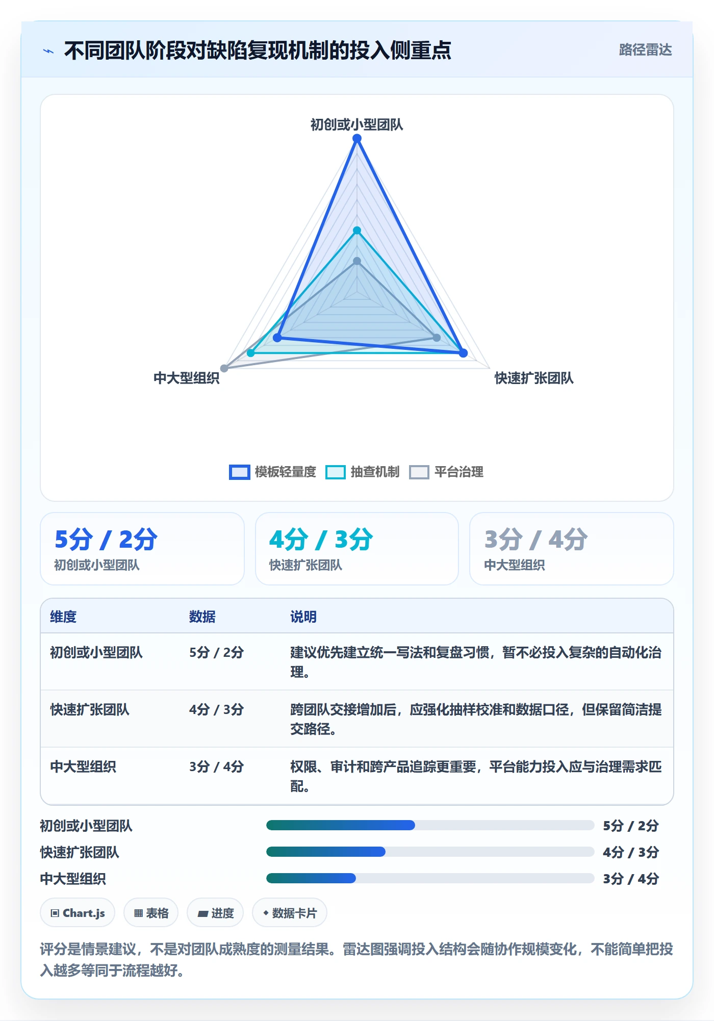The width and height of the screenshot is (714, 1021).
Task: Select table row cell 初创或小型团队
Action: coord(96,652)
